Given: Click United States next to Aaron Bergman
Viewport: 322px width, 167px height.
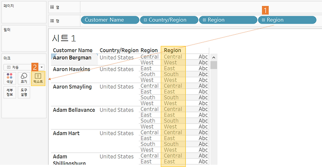Looking at the screenshot, I should point(117,57).
